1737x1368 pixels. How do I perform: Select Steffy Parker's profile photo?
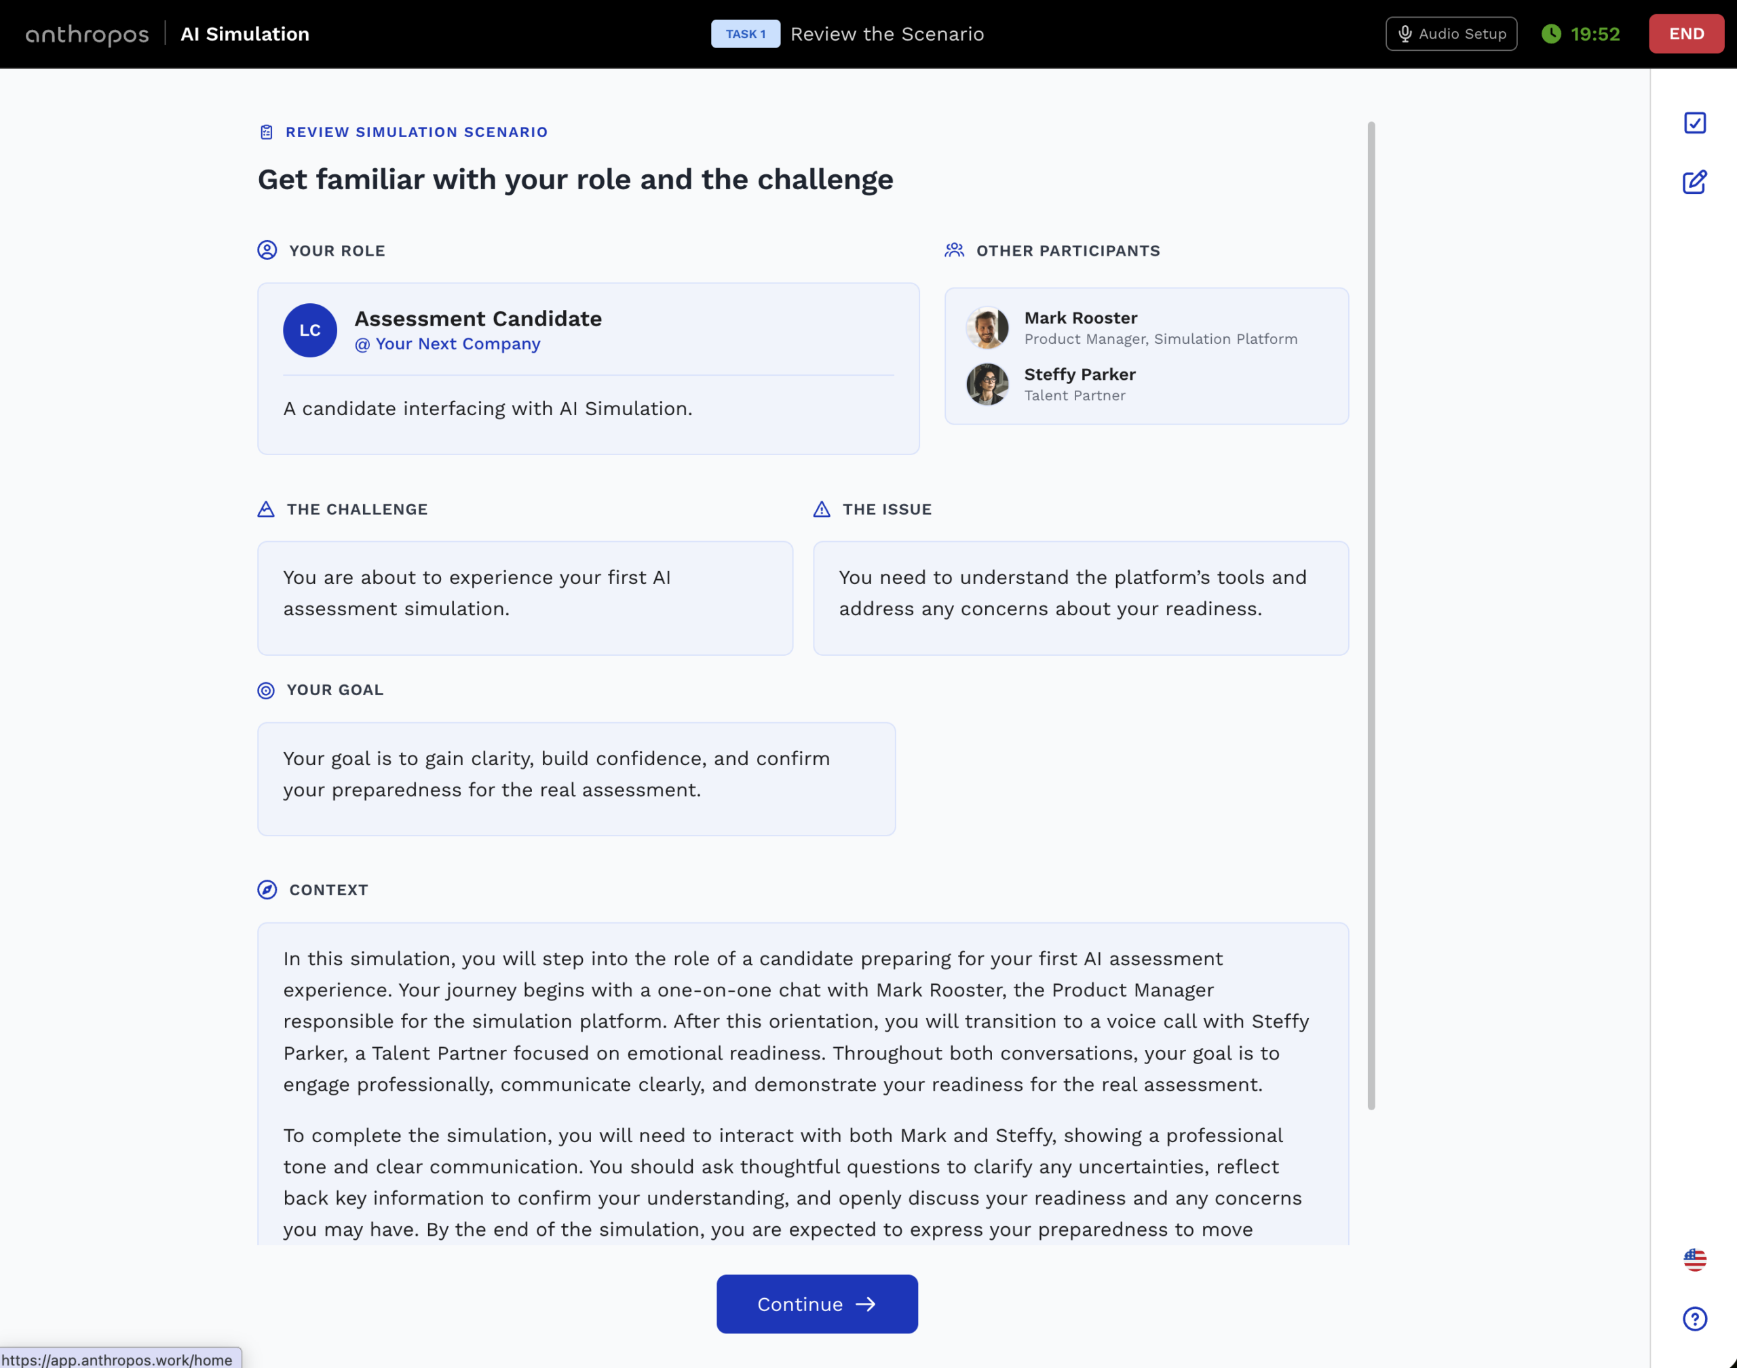tap(987, 385)
